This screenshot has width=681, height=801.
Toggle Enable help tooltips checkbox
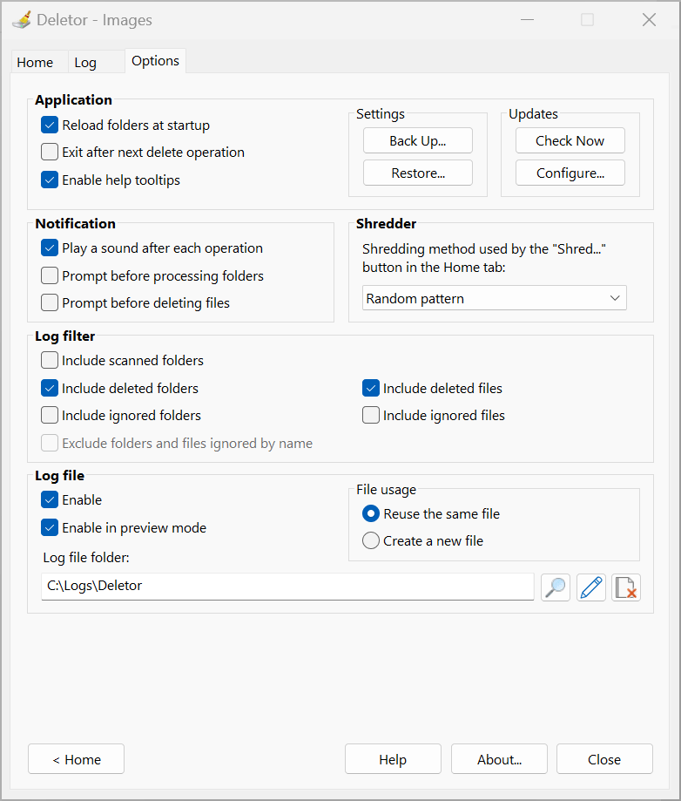click(50, 180)
